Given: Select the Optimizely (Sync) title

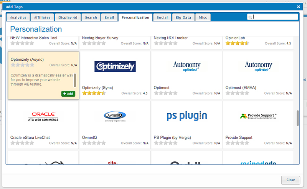Looking at the screenshot, I should click(x=97, y=88).
